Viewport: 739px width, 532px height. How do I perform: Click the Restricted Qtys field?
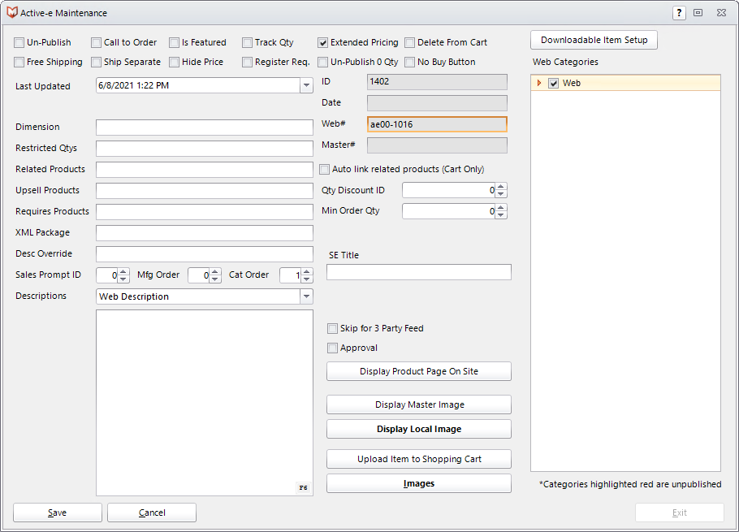[x=205, y=149]
